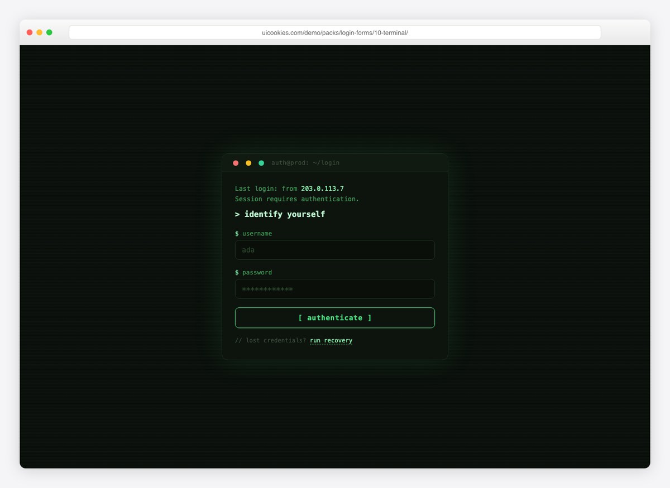Click the username input field
The image size is (670, 488).
pos(334,250)
